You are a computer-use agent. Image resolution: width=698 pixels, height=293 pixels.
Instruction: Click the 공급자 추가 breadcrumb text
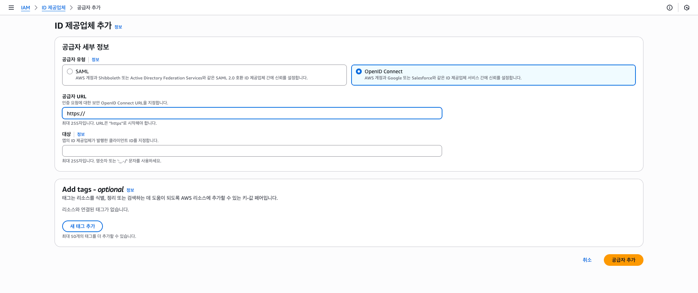89,8
